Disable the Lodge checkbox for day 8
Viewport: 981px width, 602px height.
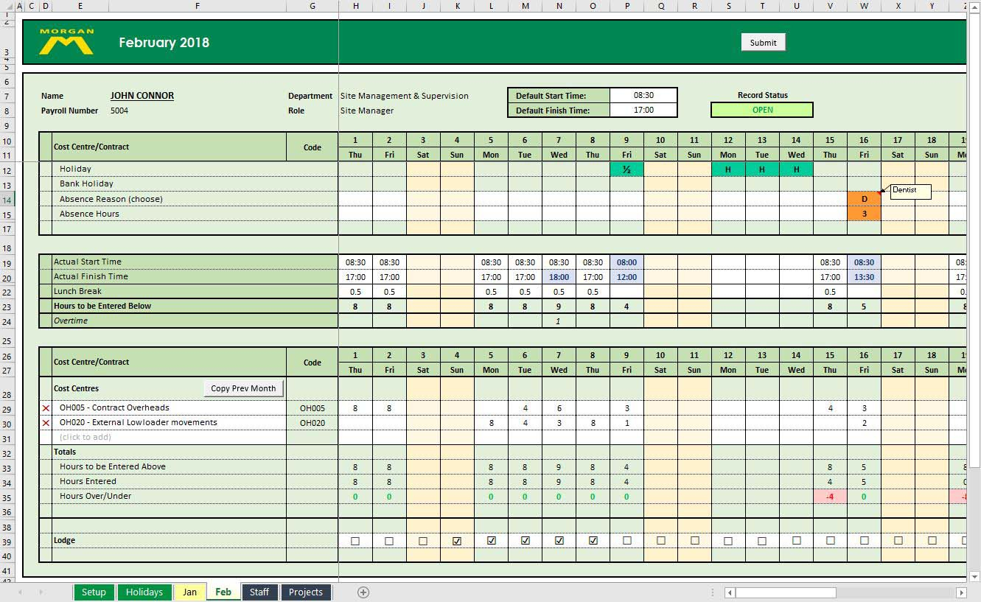[593, 541]
